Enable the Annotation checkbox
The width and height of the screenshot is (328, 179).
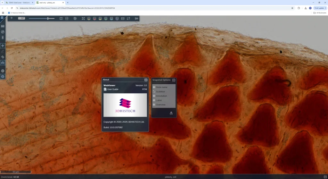[154, 96]
